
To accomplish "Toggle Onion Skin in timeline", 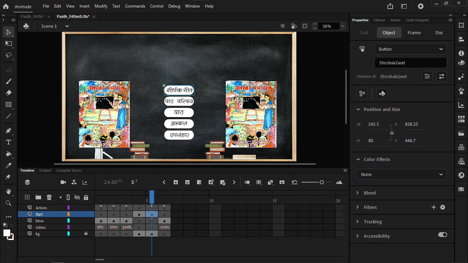I will pos(247,183).
